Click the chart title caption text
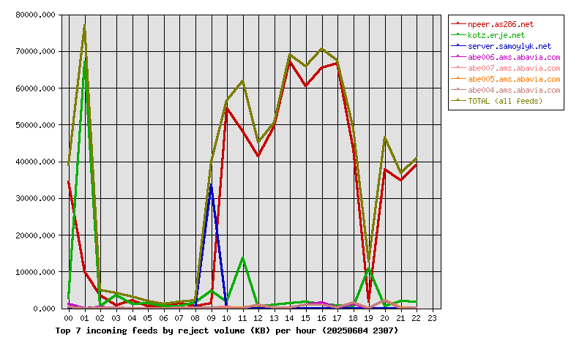This screenshot has height=351, width=571. [x=226, y=331]
